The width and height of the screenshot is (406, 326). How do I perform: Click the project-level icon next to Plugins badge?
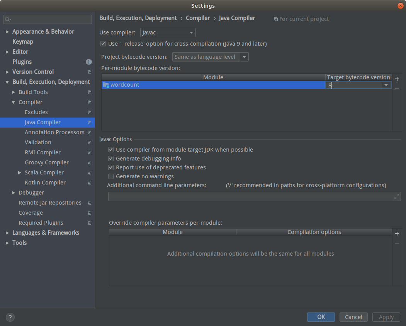coord(89,62)
